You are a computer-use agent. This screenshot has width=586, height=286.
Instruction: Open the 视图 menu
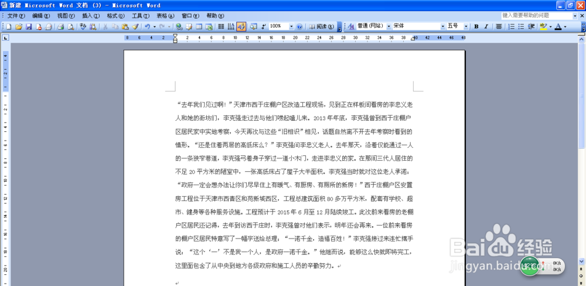tap(66, 16)
